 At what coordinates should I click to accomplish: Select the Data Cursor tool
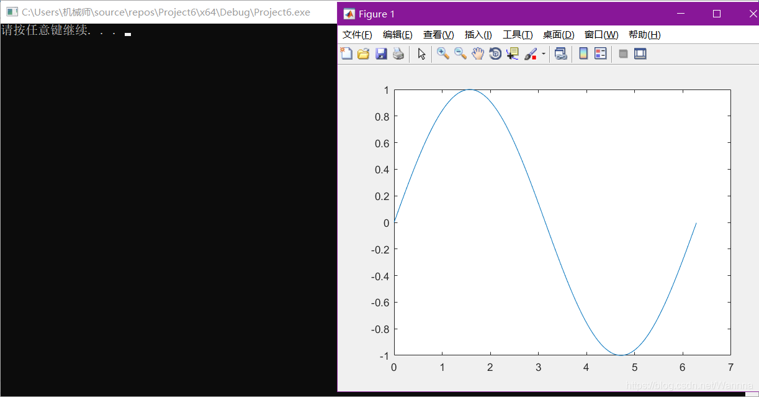coord(513,53)
